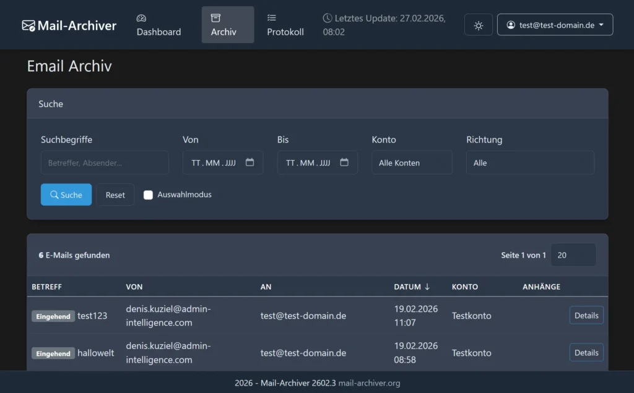Screen dimensions: 634x393
Task: Toggle light/dark theme sun icon
Action: pos(478,25)
